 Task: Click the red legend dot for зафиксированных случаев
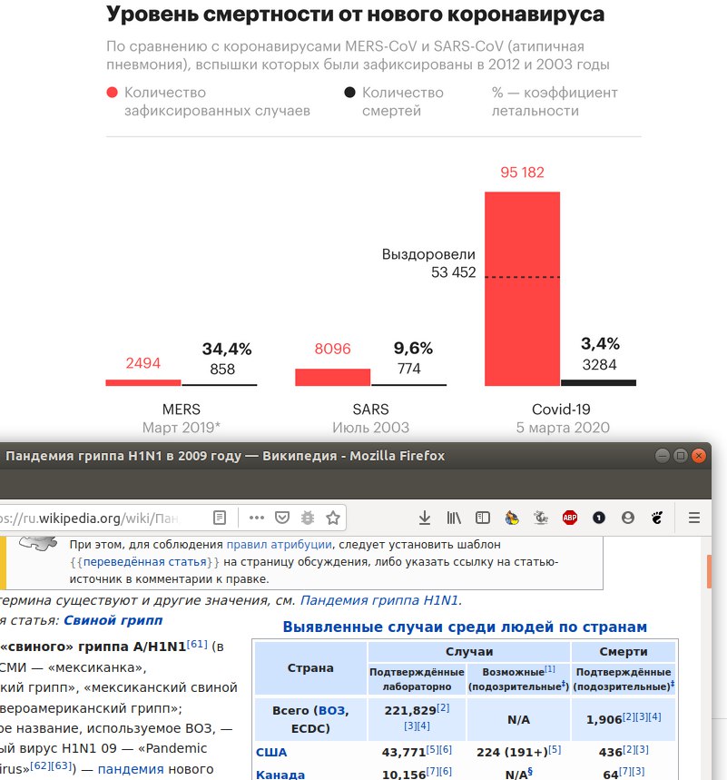click(112, 93)
